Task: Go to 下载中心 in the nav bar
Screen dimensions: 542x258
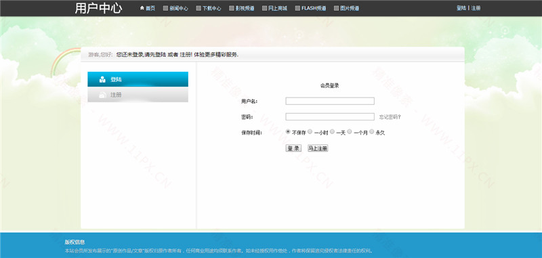Action: [211, 8]
